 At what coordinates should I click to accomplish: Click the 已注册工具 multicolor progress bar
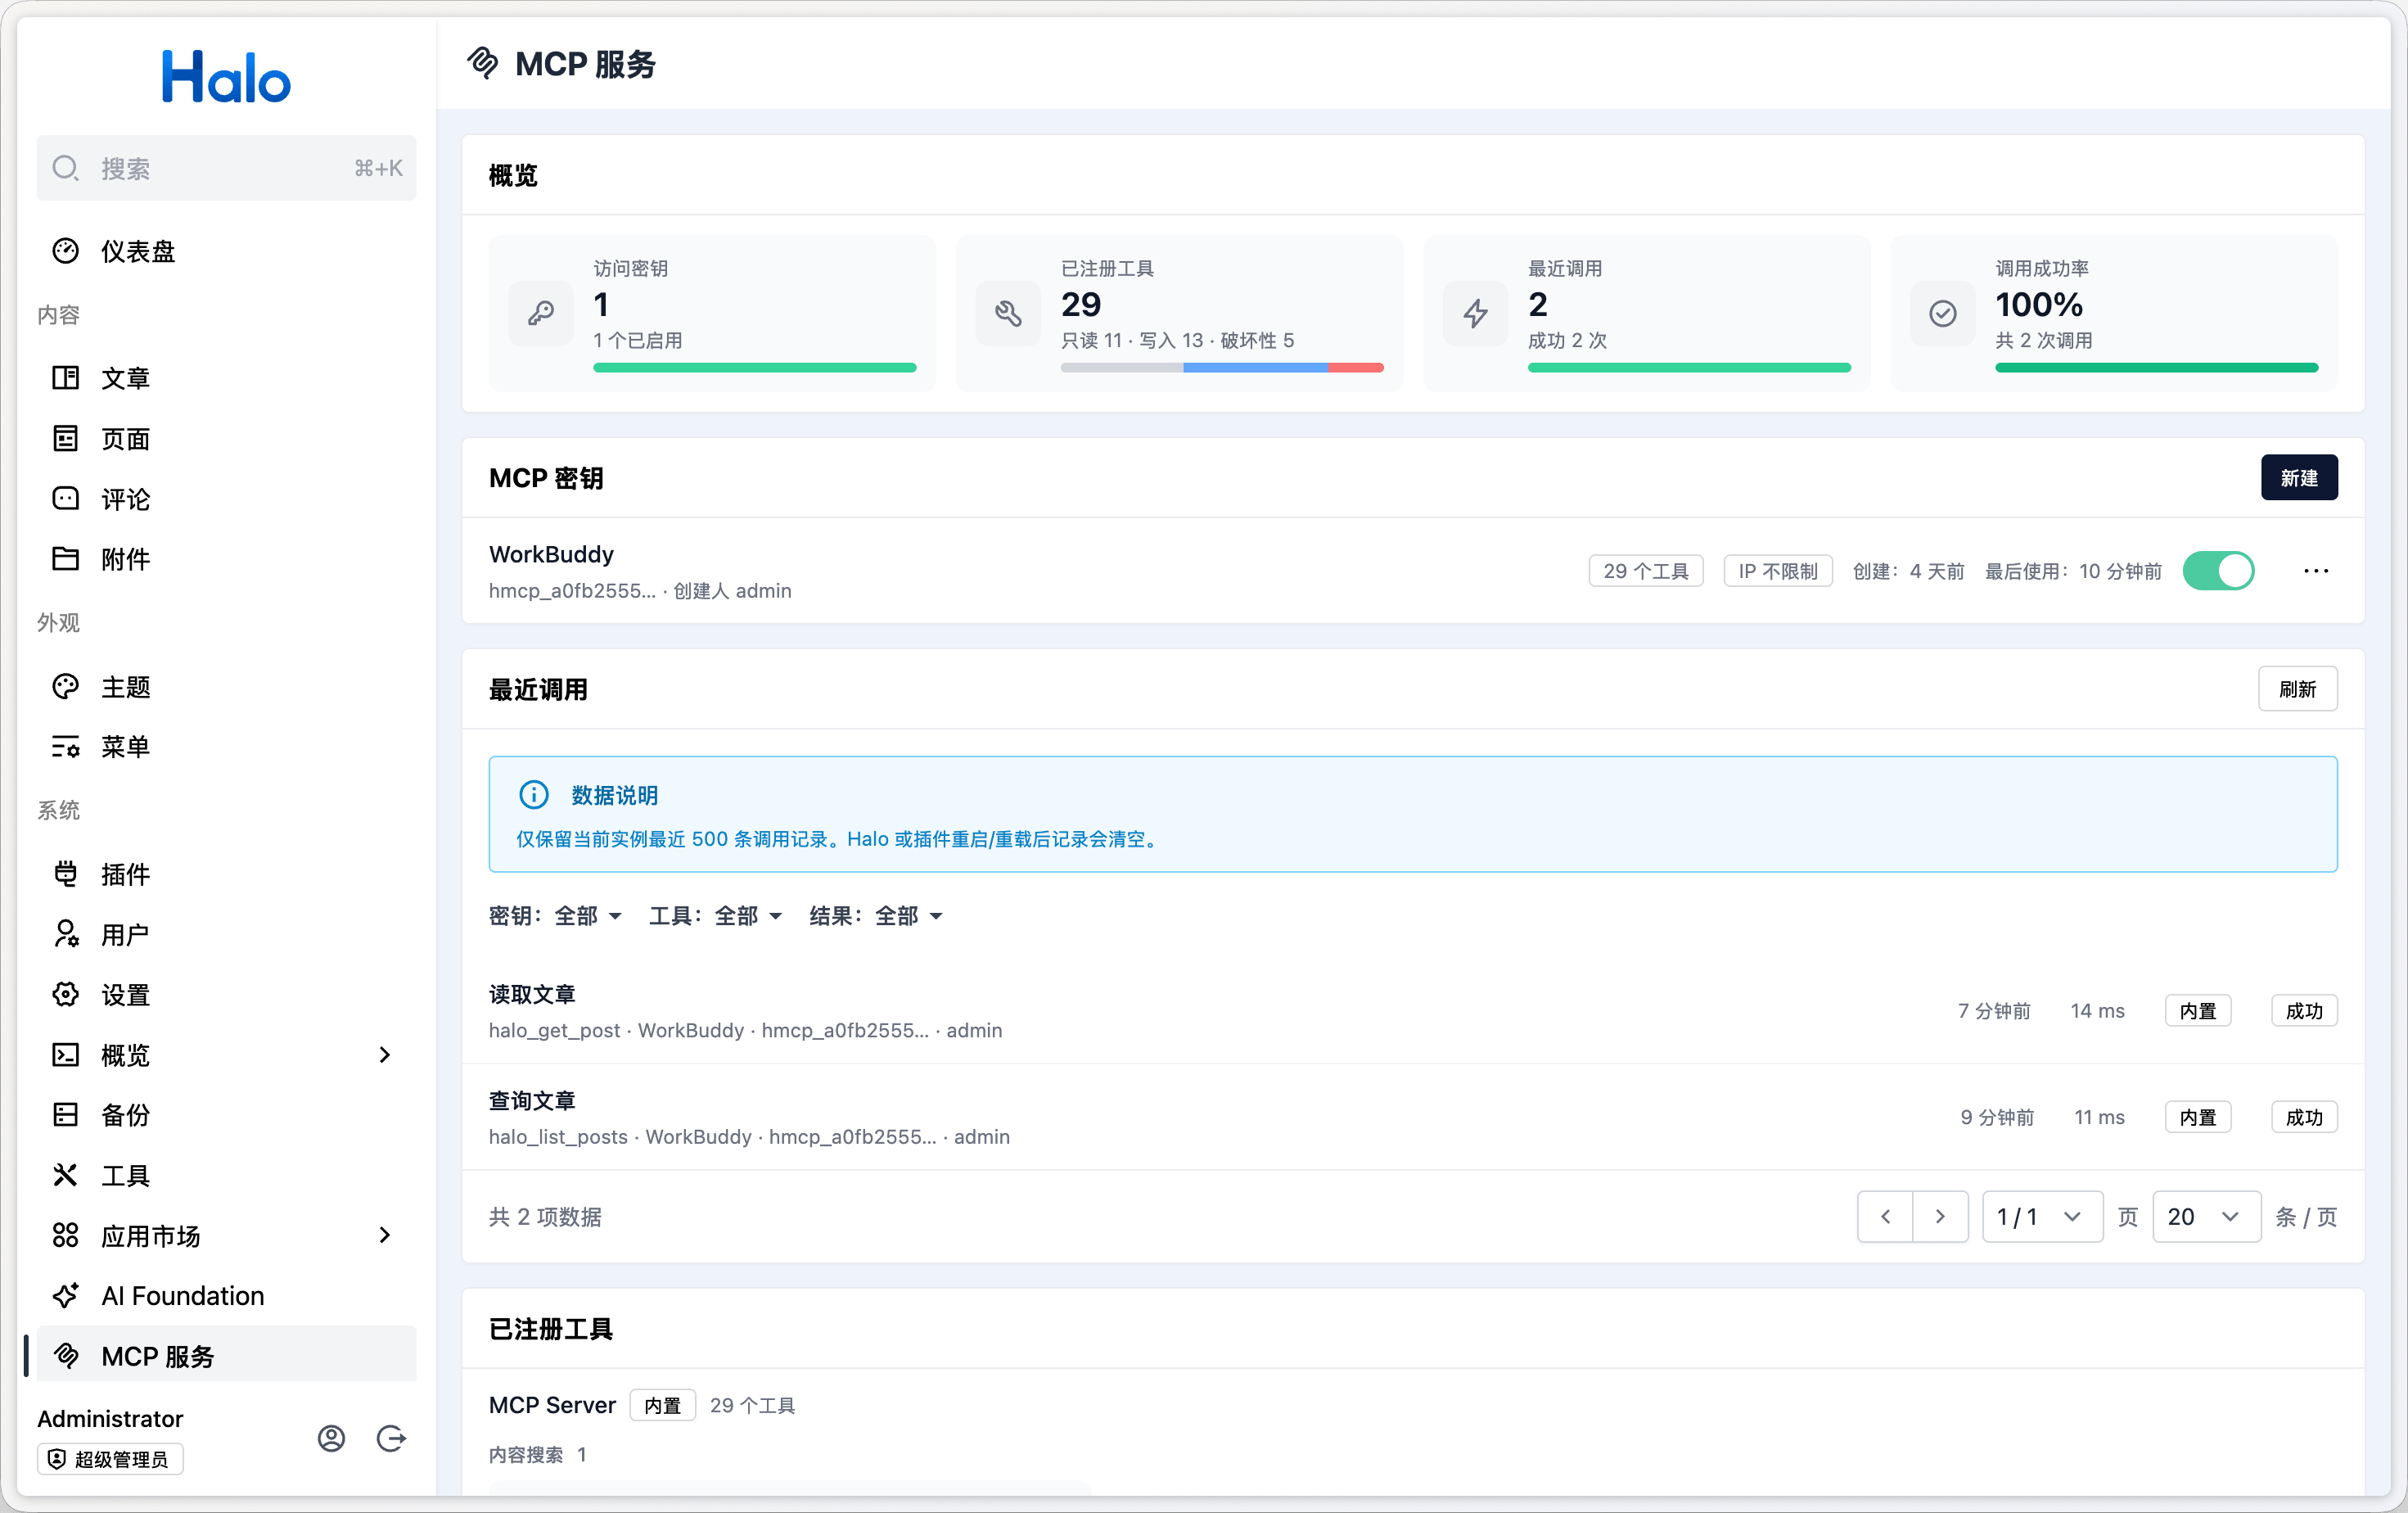[x=1221, y=367]
